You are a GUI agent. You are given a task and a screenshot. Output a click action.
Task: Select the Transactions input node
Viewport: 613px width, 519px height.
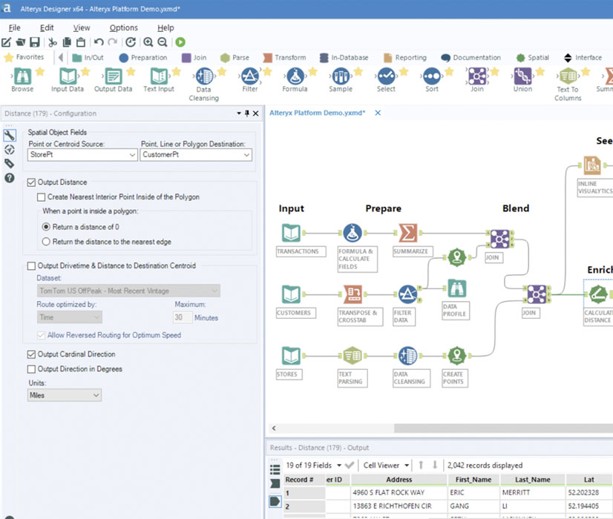pyautogui.click(x=291, y=233)
